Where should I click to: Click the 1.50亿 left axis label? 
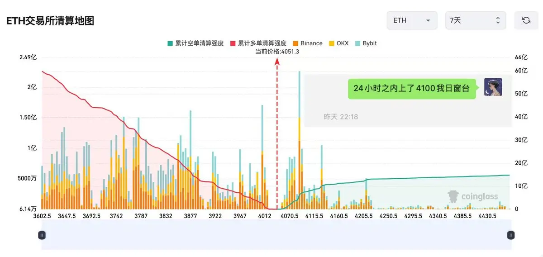pyautogui.click(x=28, y=117)
